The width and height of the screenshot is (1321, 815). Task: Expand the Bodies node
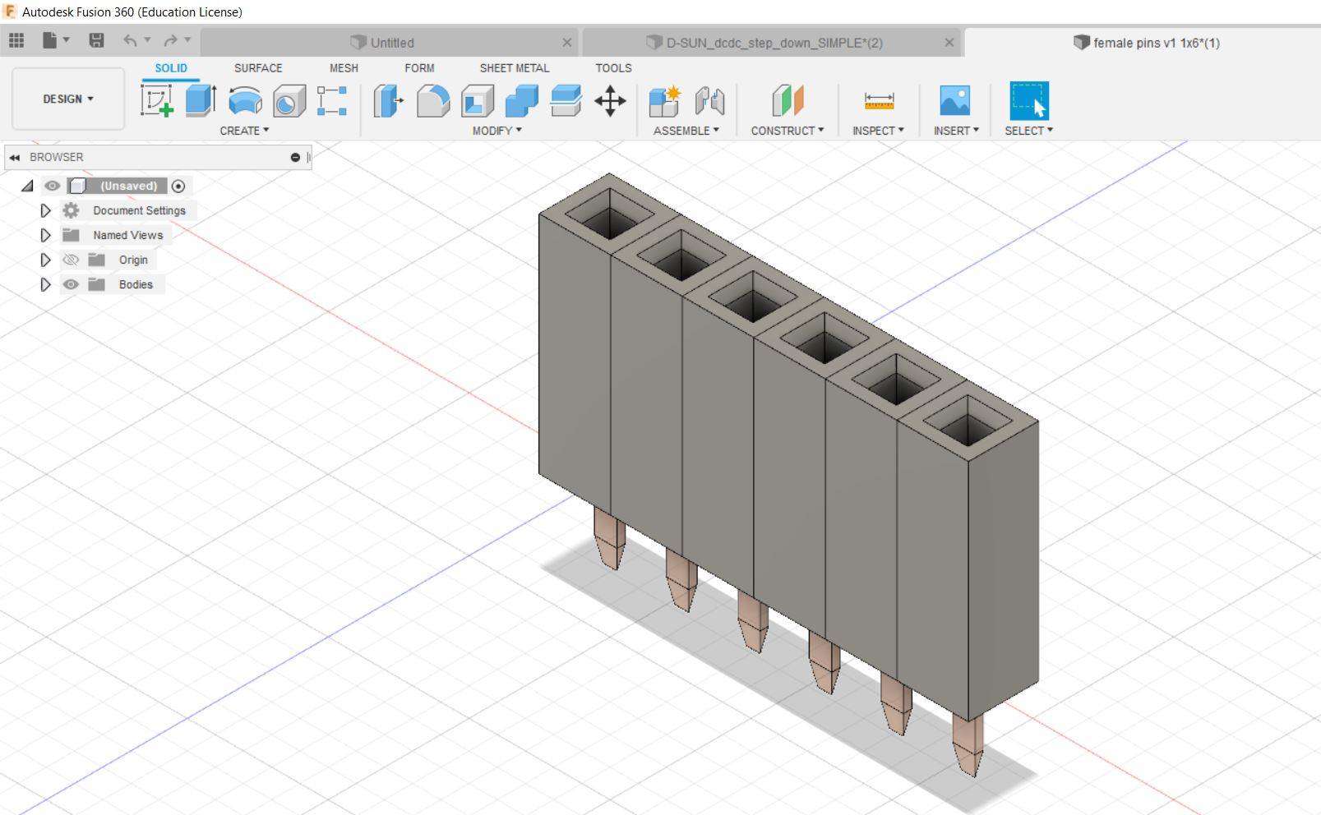(x=45, y=284)
